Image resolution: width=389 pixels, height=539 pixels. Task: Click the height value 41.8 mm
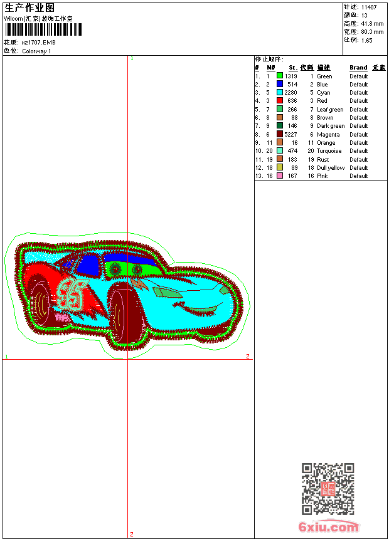[x=372, y=24]
